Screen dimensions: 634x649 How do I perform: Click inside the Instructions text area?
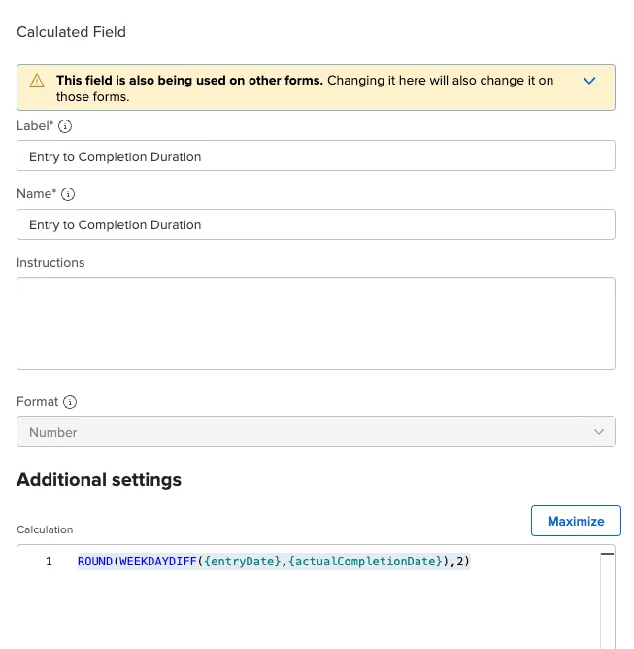(316, 324)
